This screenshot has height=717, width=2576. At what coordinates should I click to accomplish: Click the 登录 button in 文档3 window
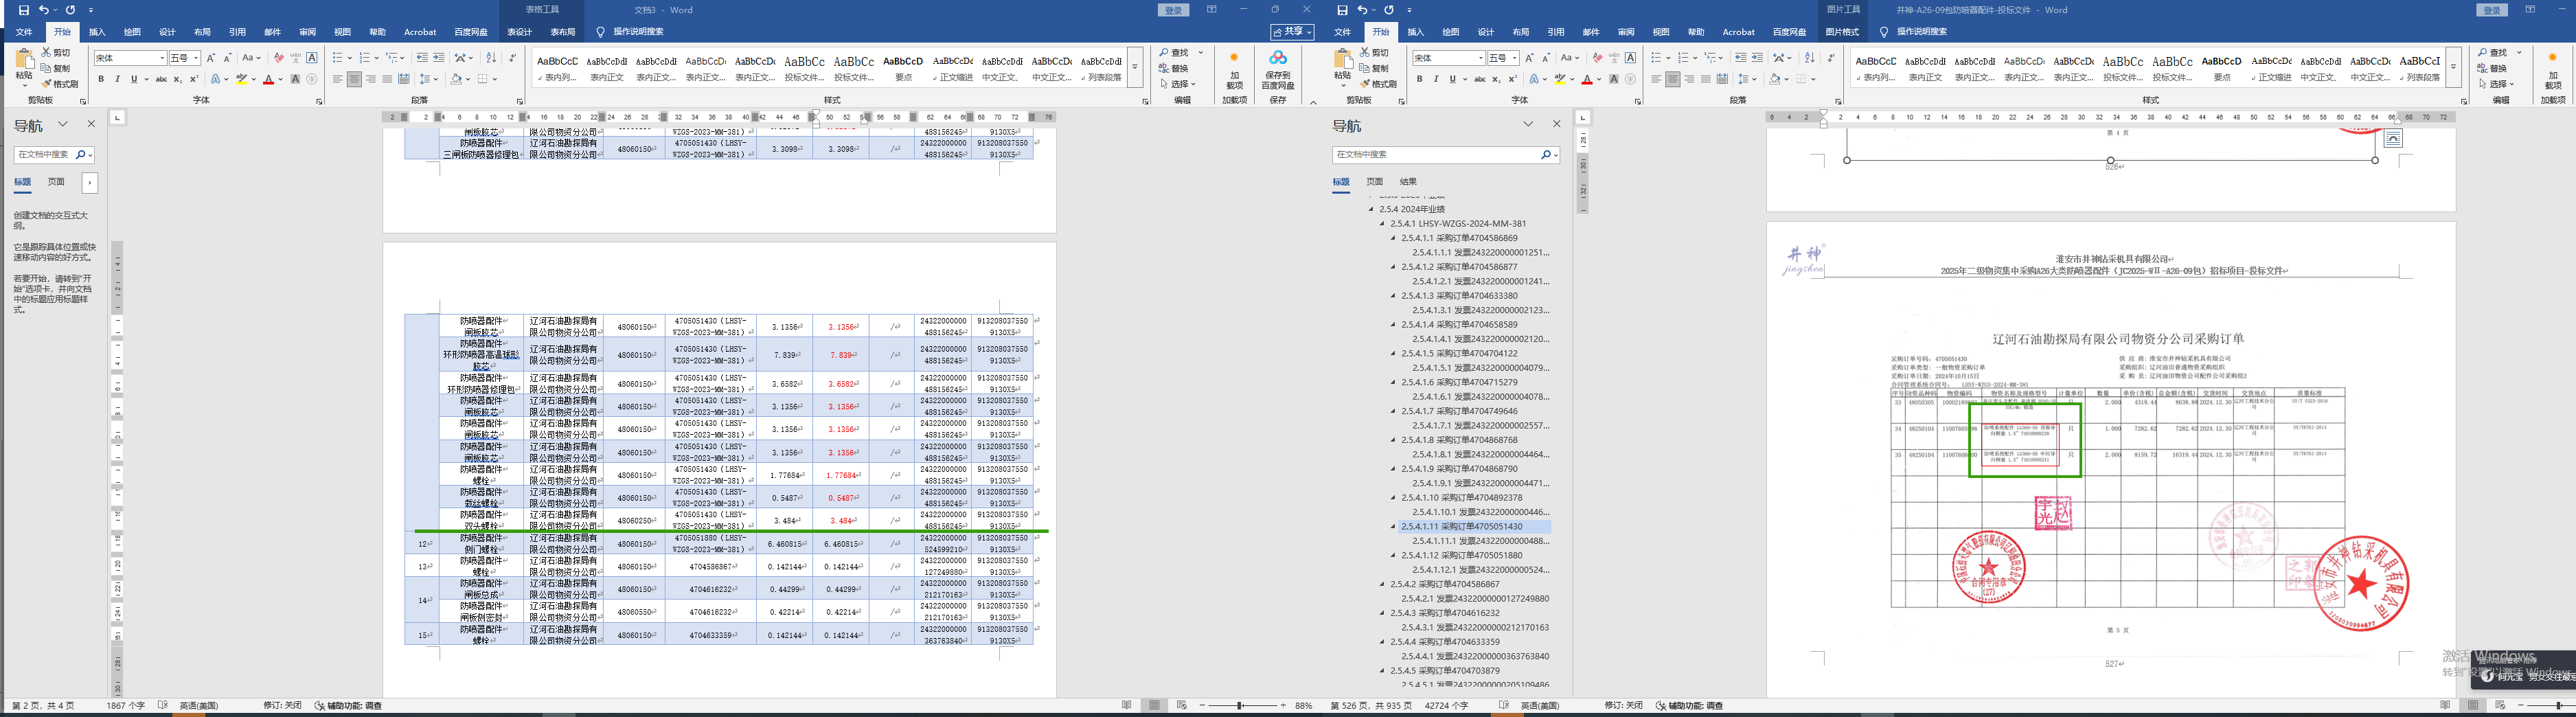pos(1173,10)
